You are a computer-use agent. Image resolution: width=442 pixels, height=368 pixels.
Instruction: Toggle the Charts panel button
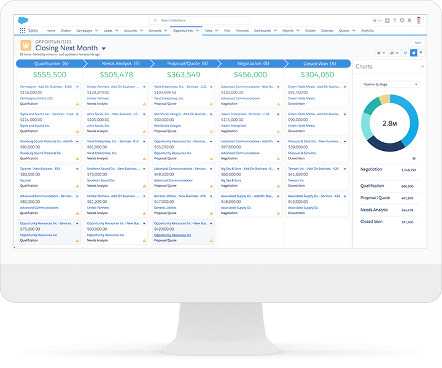tap(414, 53)
